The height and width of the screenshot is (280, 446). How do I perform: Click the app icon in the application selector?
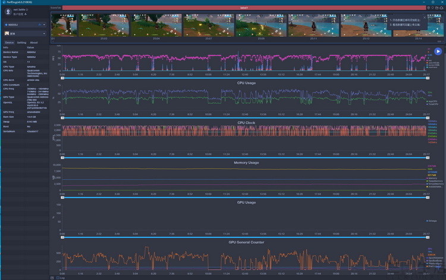[6, 34]
